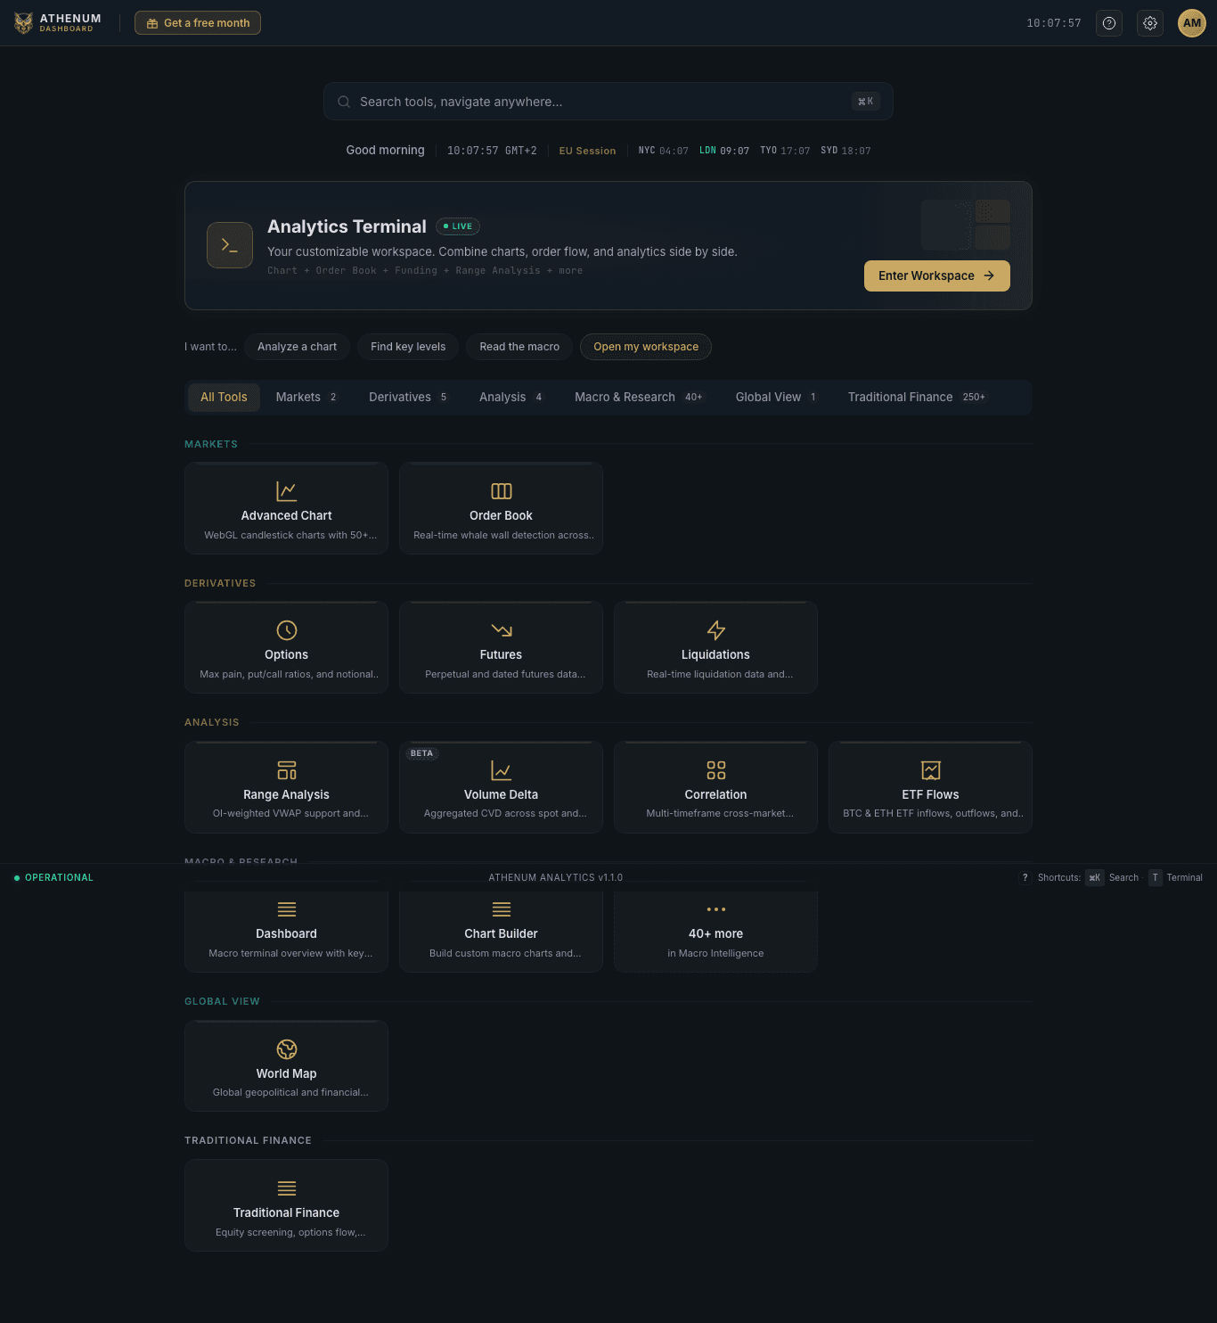Click the TYO 17:07 clock
The width and height of the screenshot is (1217, 1323).
pos(785,151)
